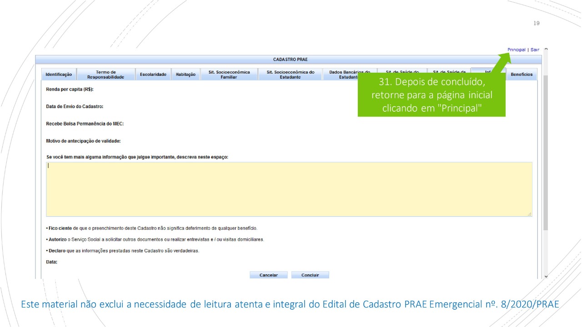This screenshot has height=327, width=582.
Task: Click the textarea resize grip corner
Action: pos(529,214)
